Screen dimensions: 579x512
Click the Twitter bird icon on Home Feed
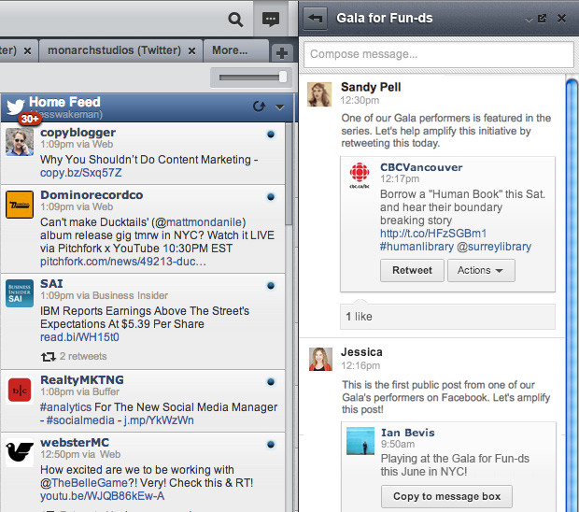point(15,106)
